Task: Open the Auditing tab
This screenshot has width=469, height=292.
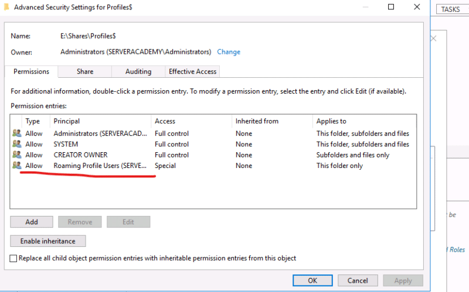Action: pos(138,71)
